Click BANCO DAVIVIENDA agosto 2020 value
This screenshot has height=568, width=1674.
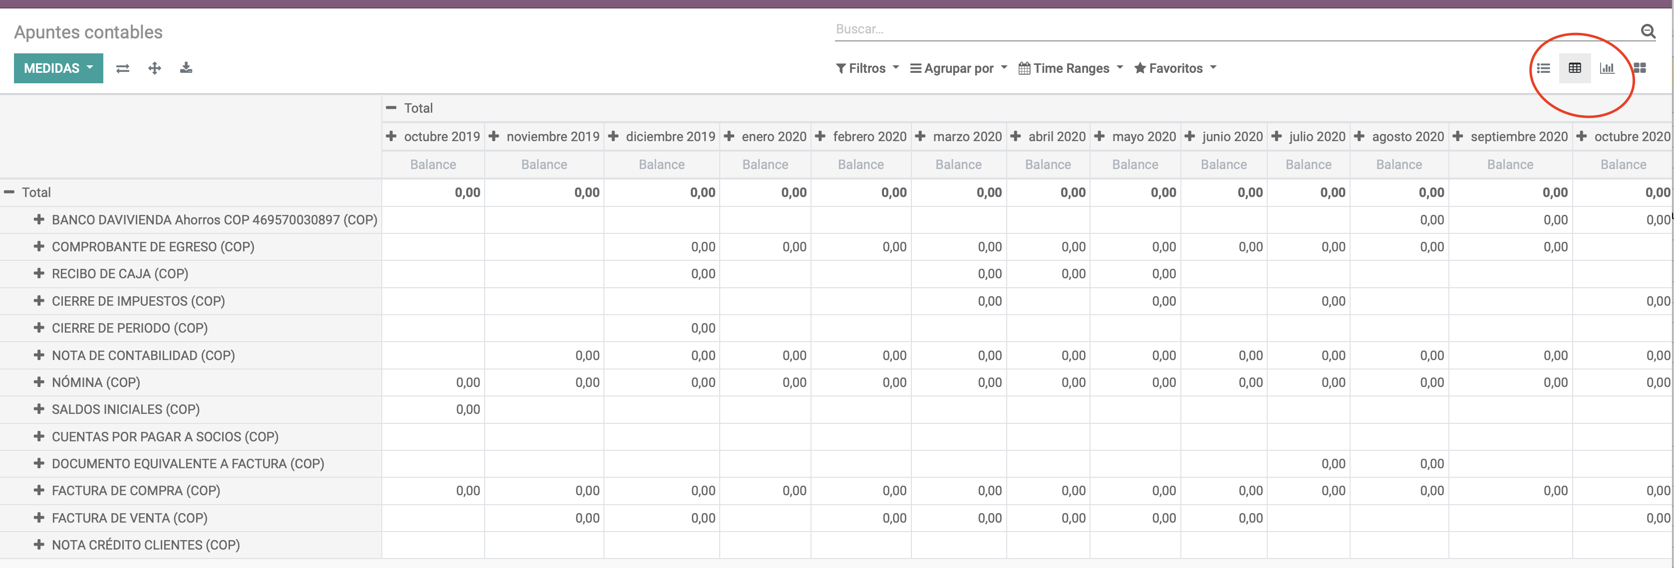(1399, 219)
